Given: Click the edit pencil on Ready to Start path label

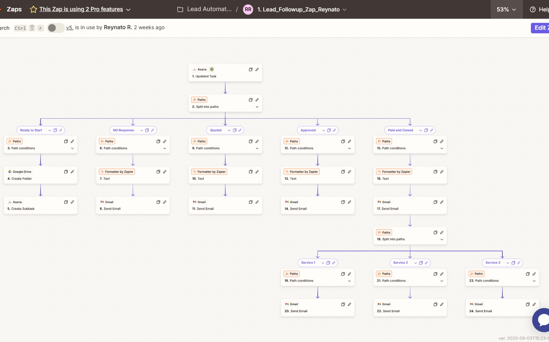Looking at the screenshot, I should pos(61,130).
